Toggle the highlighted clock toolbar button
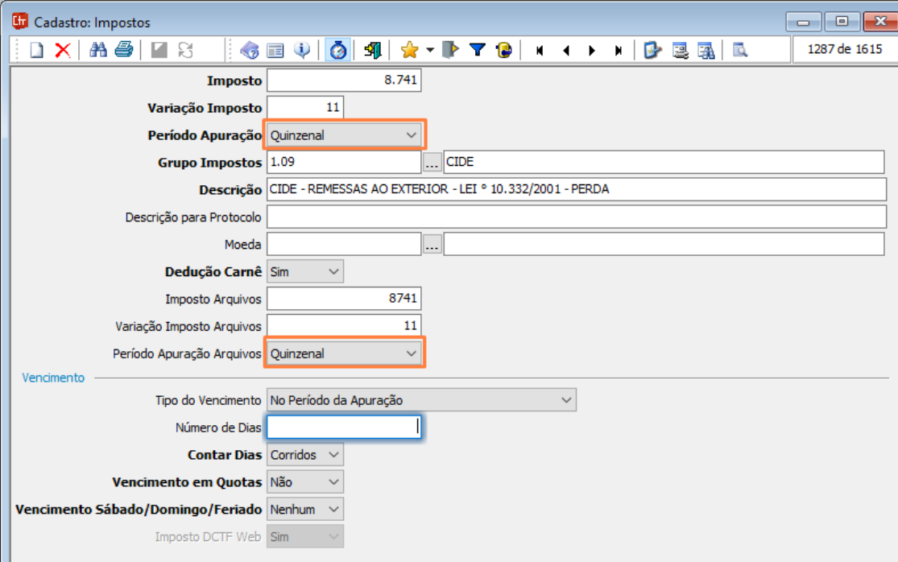The height and width of the screenshot is (562, 898). (x=338, y=51)
